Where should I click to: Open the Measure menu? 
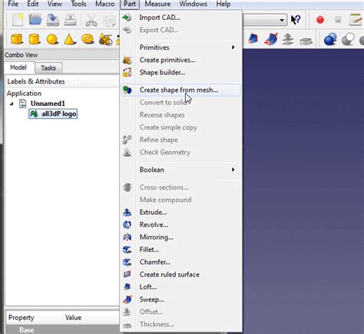pos(157,4)
